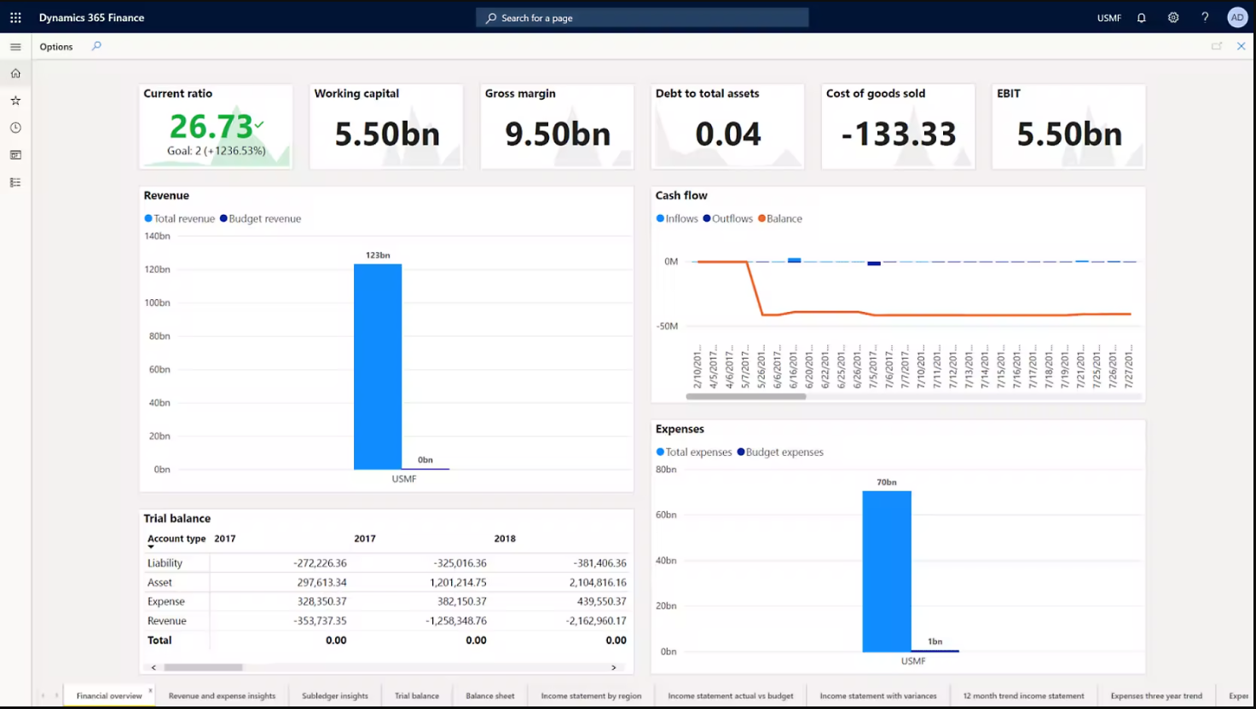Click tab strip scroll right arrow
This screenshot has height=709, width=1256.
[57, 696]
